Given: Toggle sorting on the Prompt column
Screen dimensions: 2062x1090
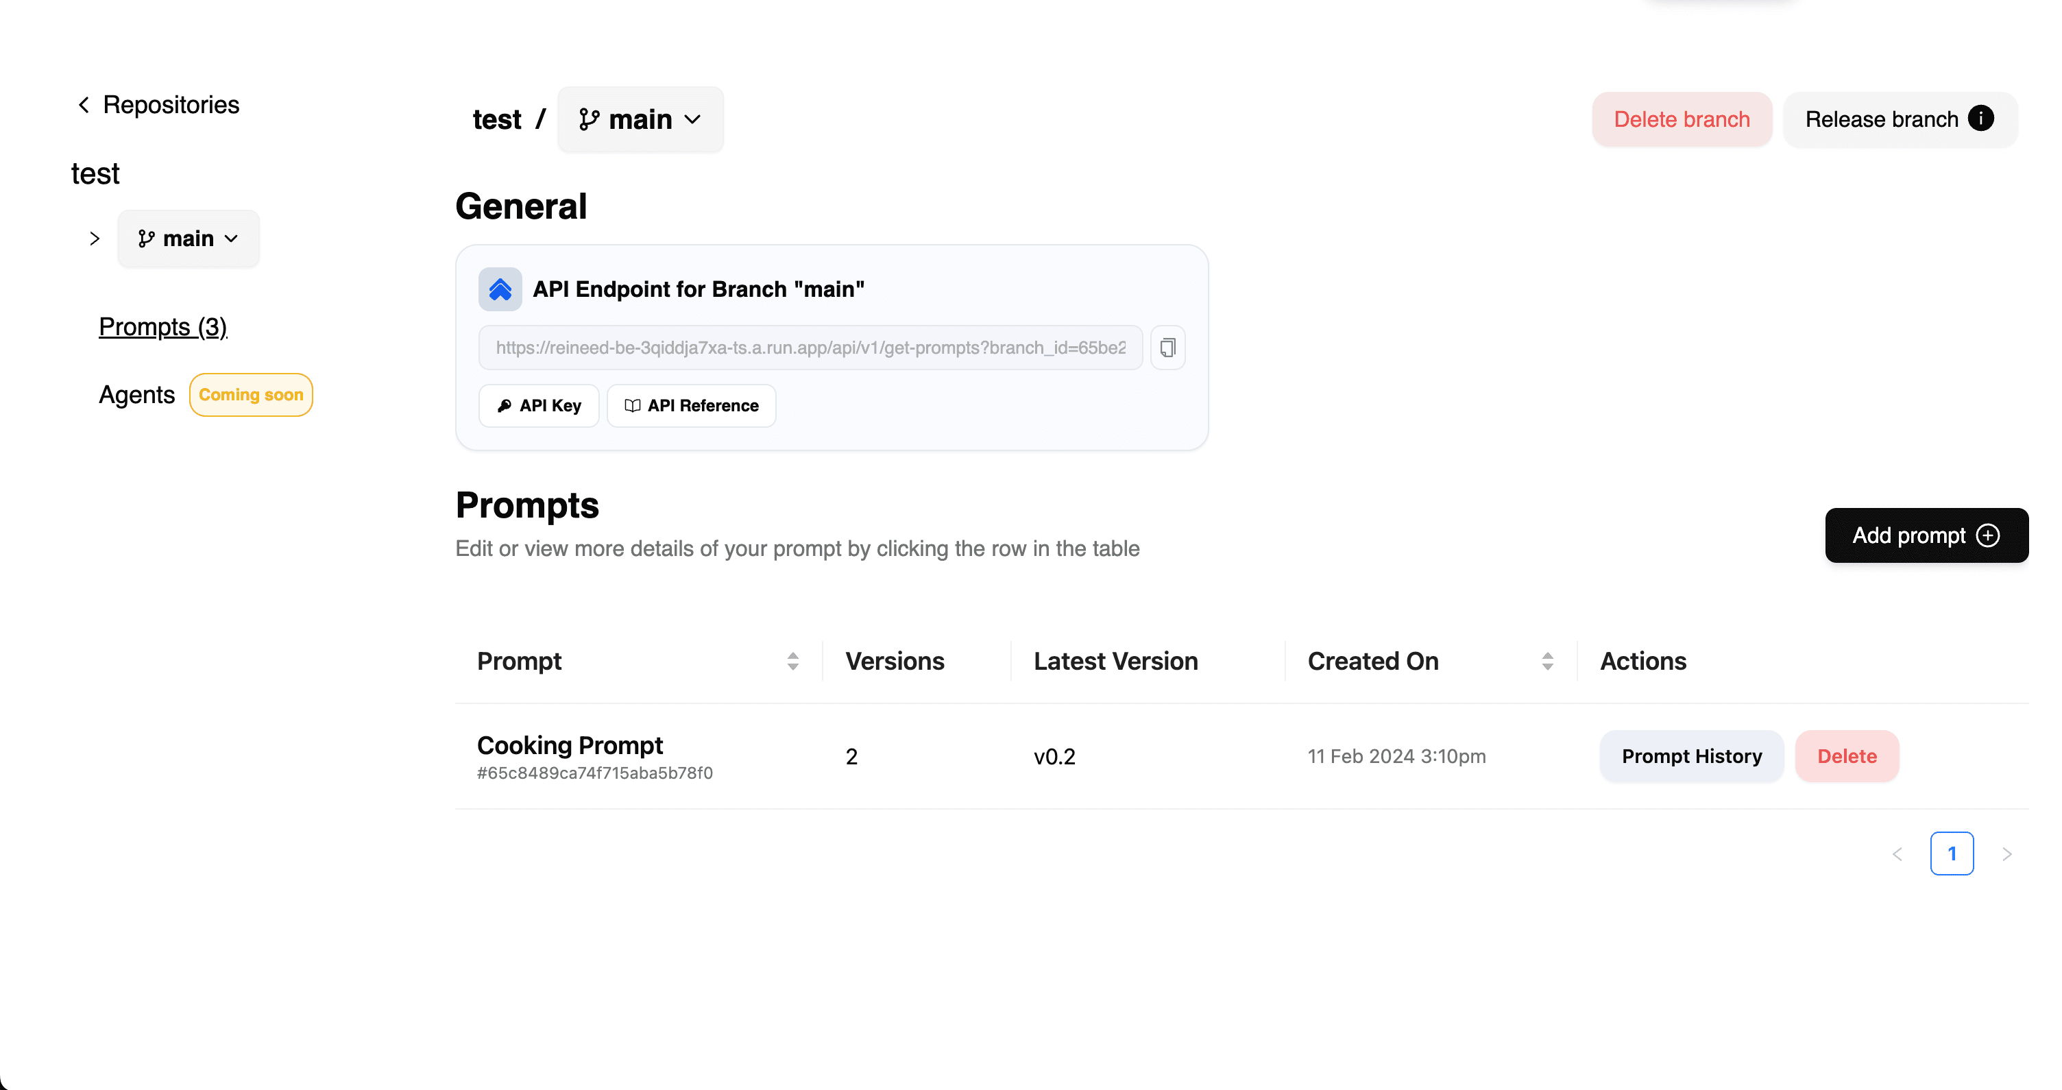Looking at the screenshot, I should [792, 660].
